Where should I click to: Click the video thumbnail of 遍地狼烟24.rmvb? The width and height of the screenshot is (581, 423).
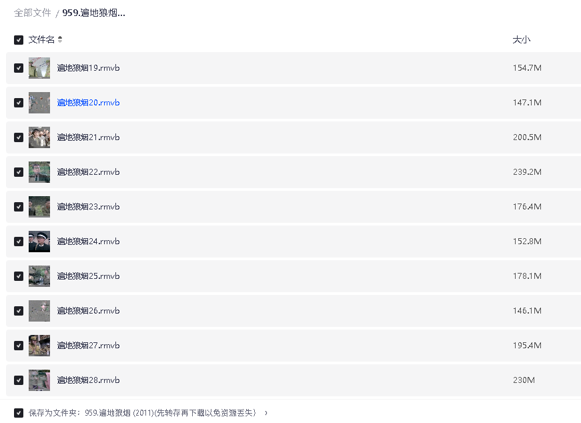click(x=39, y=242)
